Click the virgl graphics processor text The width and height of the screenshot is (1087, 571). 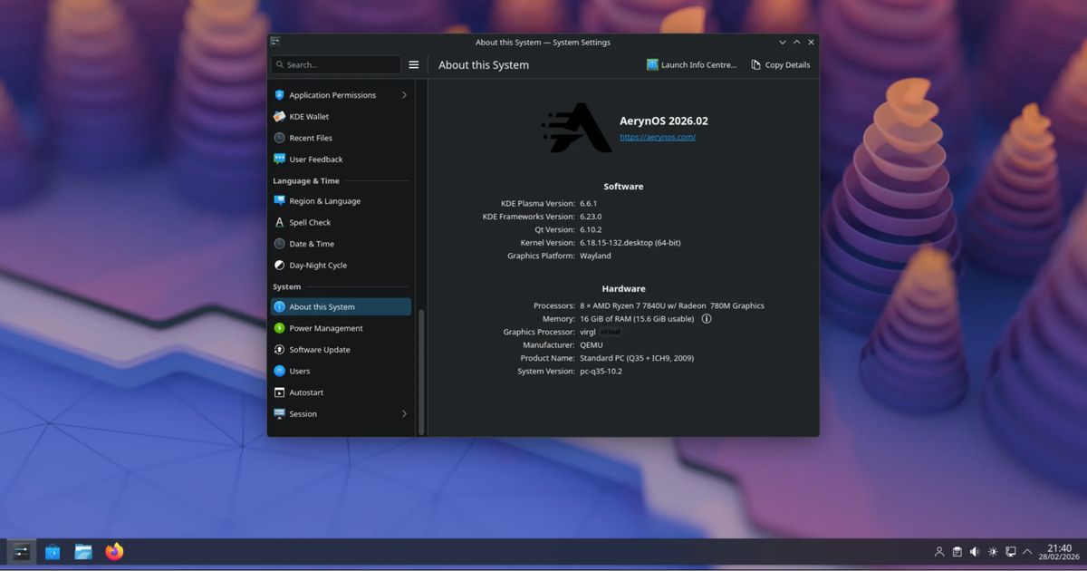[588, 332]
